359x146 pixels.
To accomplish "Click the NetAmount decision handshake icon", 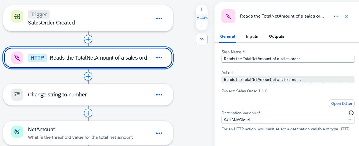I will tap(17, 132).
